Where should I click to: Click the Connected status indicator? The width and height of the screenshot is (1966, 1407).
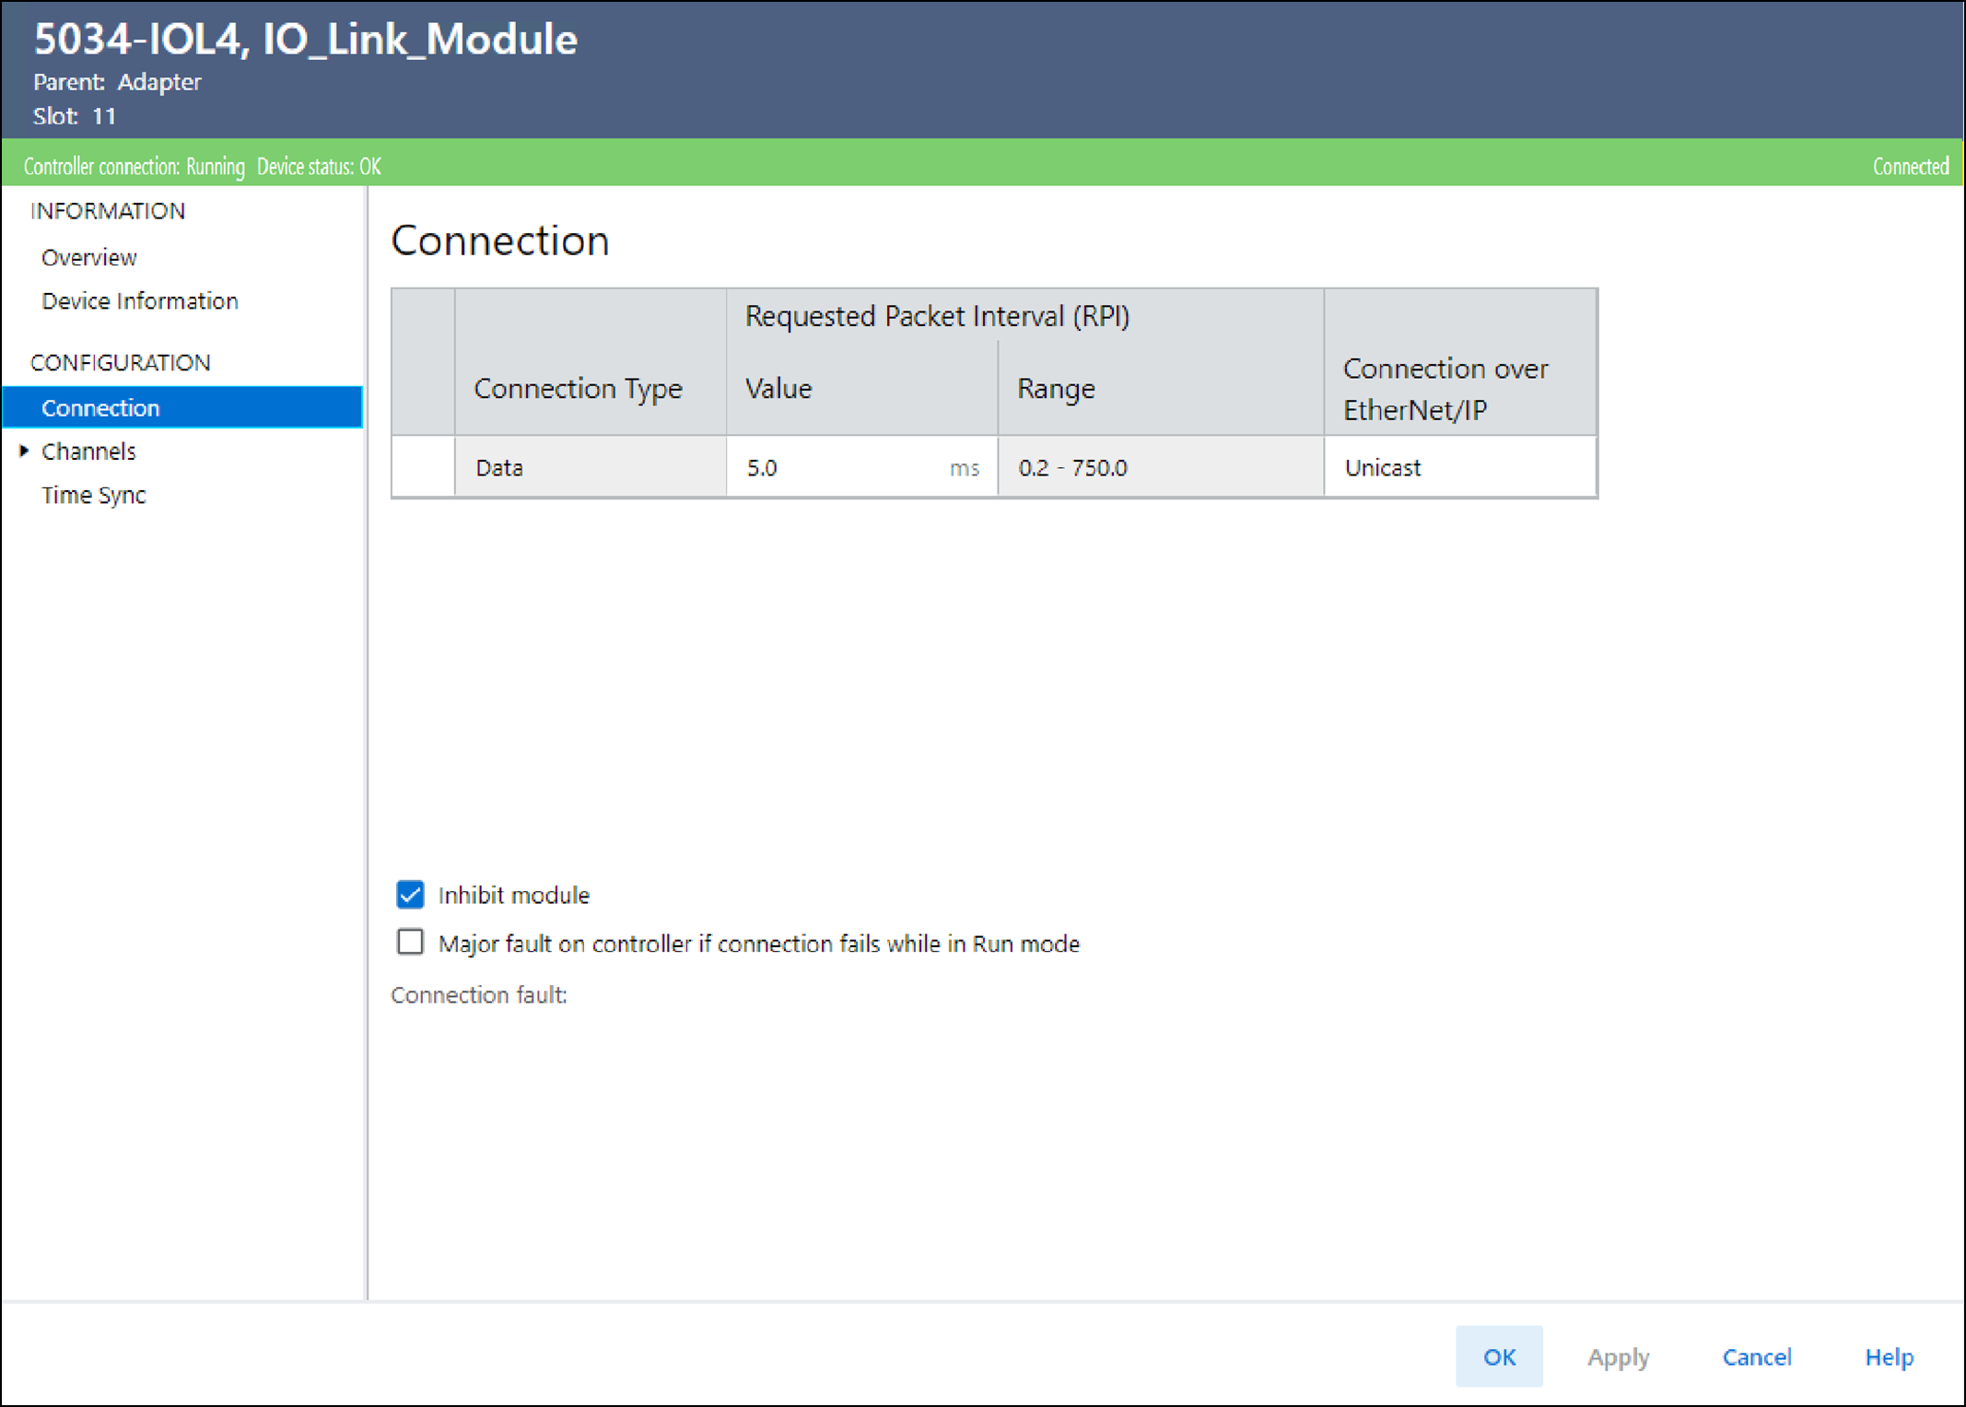[1910, 167]
